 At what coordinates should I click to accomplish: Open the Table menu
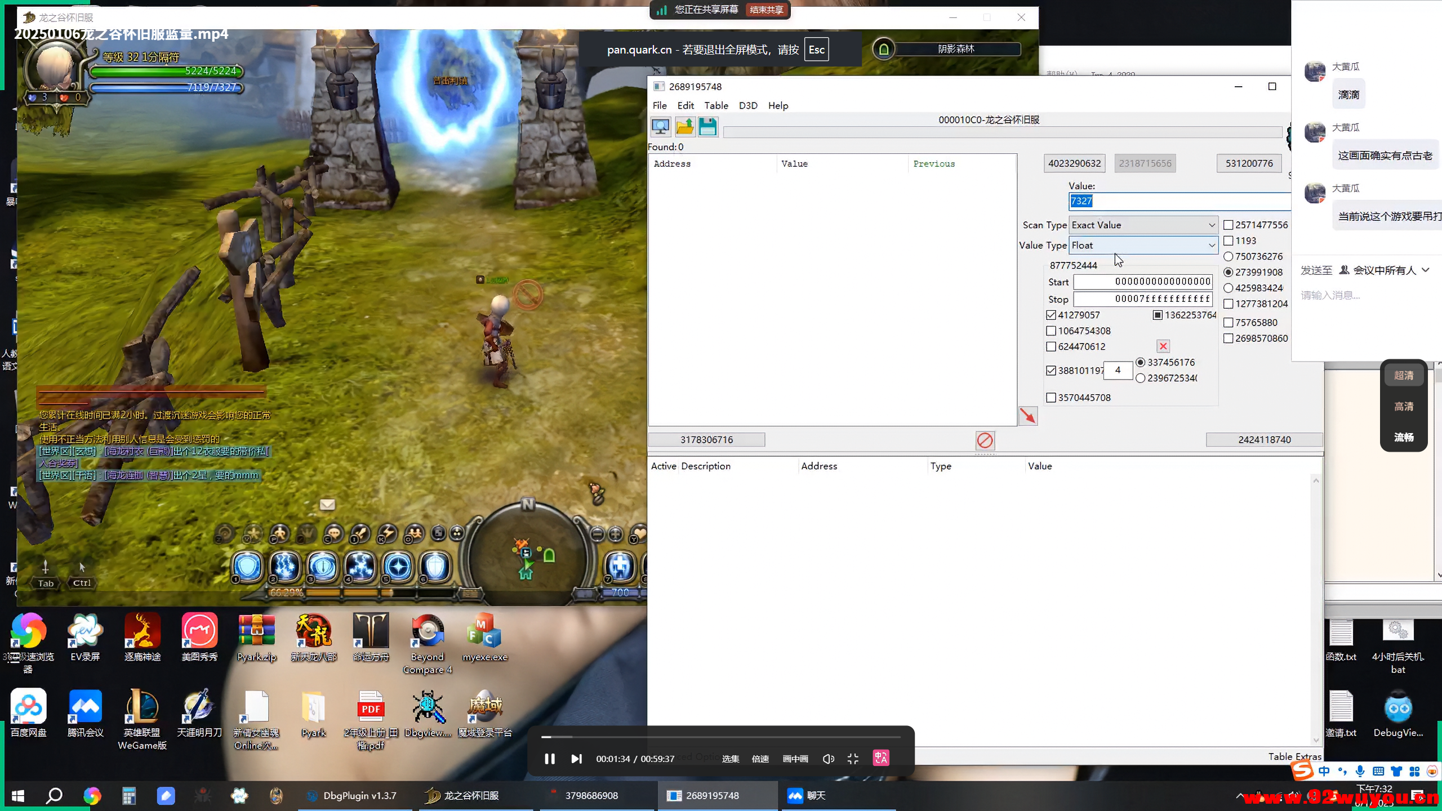tap(716, 105)
